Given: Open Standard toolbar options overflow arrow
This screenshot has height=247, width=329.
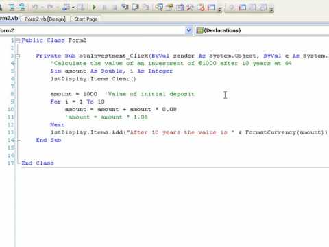Looking at the screenshot, I should coord(219,10).
